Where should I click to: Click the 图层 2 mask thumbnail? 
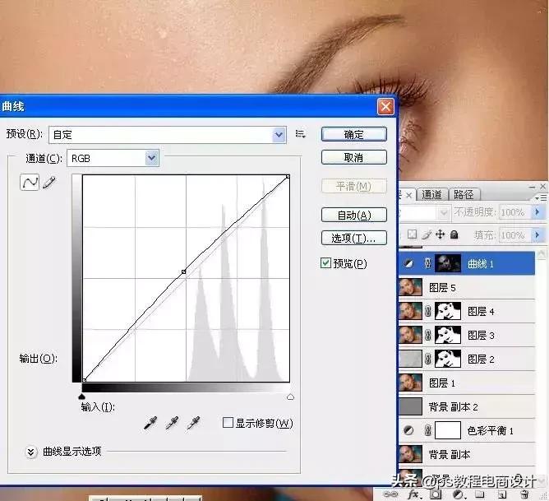[x=448, y=360]
